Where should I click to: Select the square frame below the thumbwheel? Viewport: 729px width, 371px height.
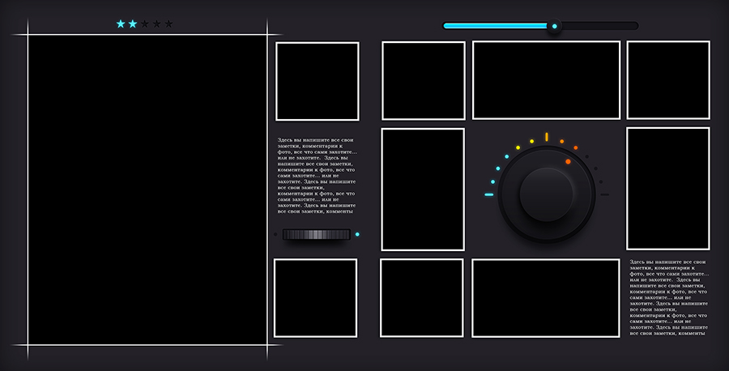tap(315, 298)
